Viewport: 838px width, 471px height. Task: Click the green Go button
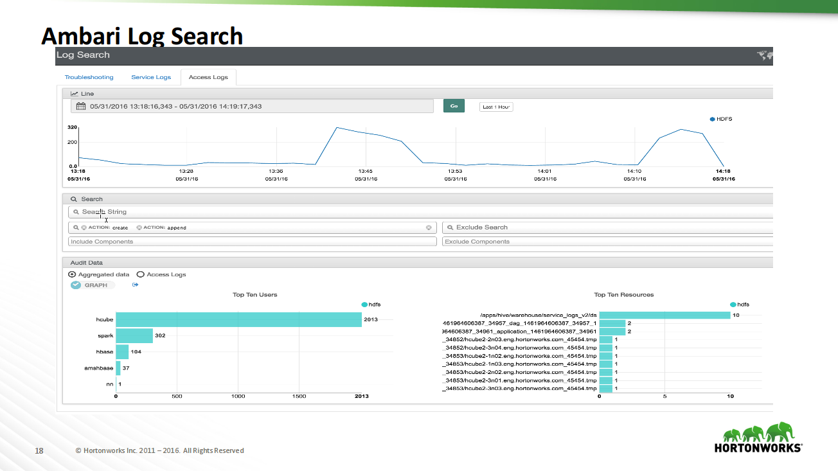(454, 106)
